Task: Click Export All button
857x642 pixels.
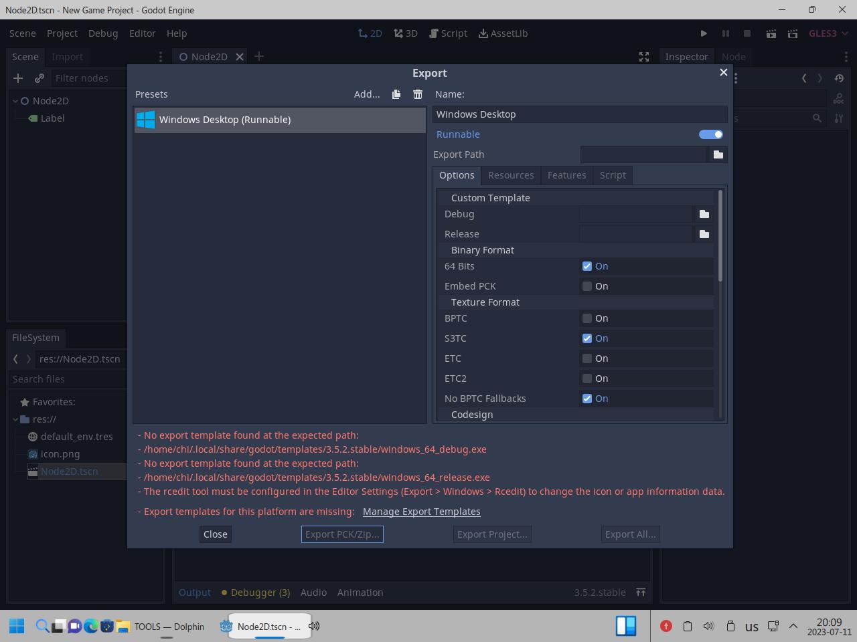Action: [x=630, y=534]
